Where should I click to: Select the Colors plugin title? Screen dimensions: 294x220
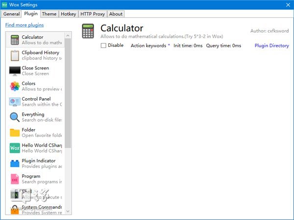28,84
